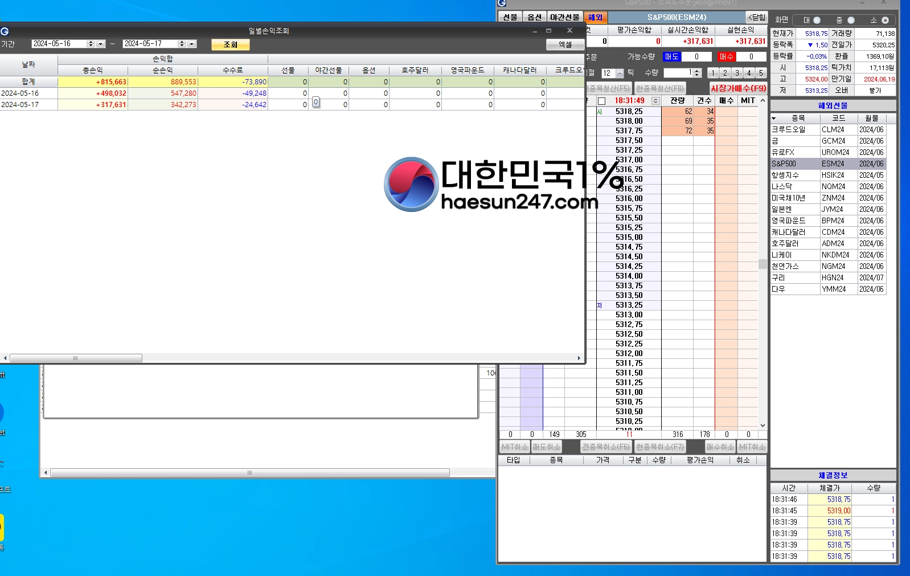Click the 시장가매수(F9) market buy button
Image resolution: width=910 pixels, height=576 pixels.
pos(739,88)
